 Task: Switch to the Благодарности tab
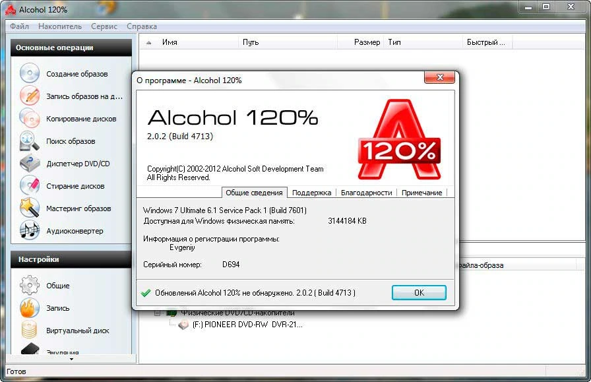point(366,193)
